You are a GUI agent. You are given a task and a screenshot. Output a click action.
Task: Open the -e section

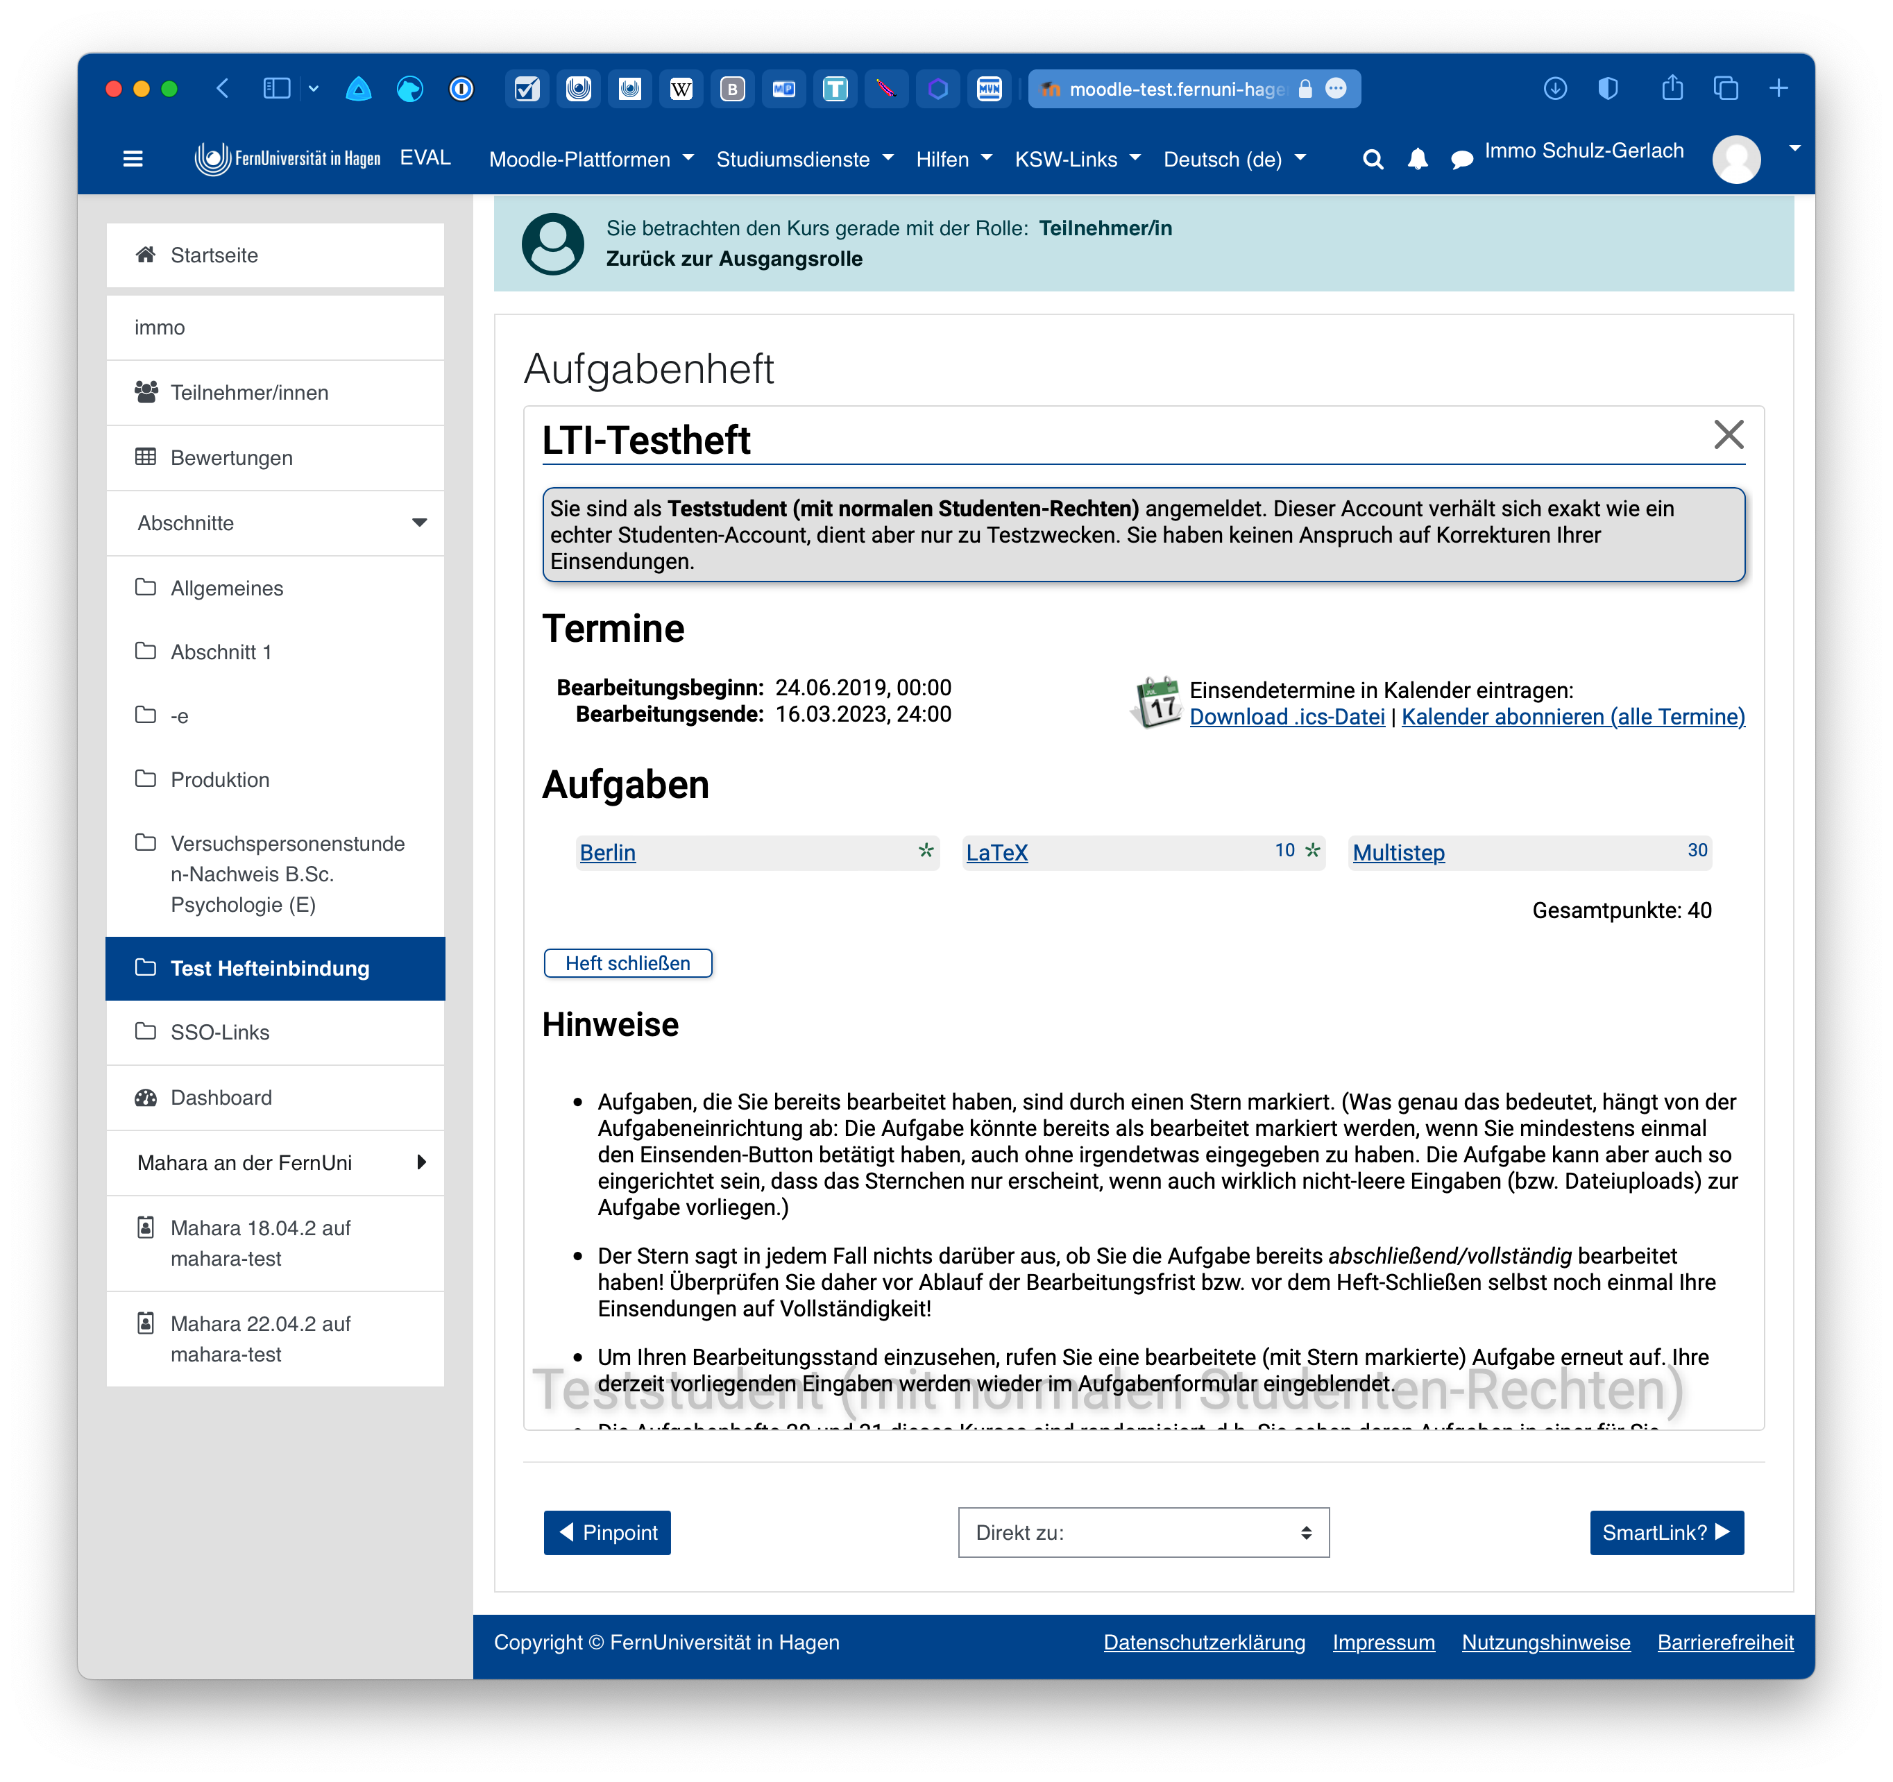click(x=275, y=715)
